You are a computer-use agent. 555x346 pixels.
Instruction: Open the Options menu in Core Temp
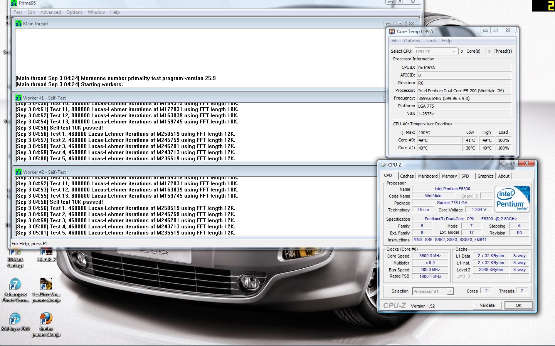click(412, 41)
